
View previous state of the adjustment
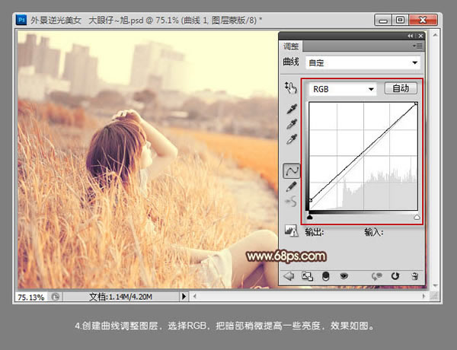(x=376, y=275)
